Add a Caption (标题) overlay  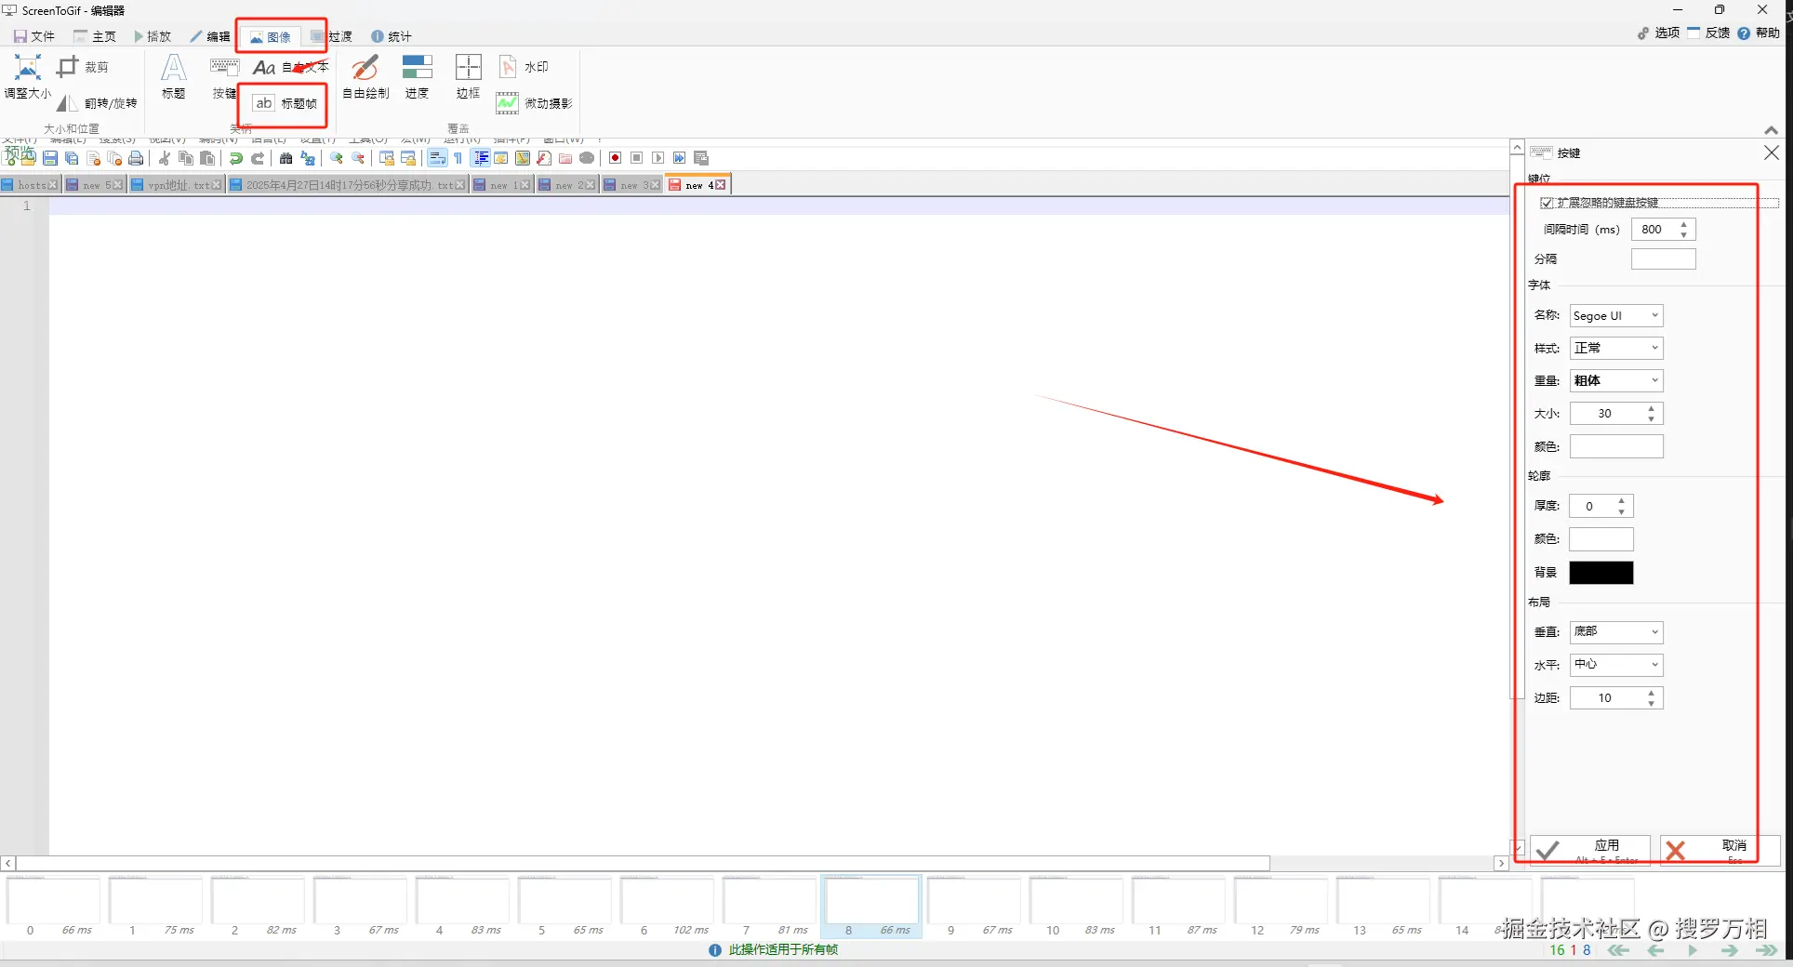click(x=174, y=76)
